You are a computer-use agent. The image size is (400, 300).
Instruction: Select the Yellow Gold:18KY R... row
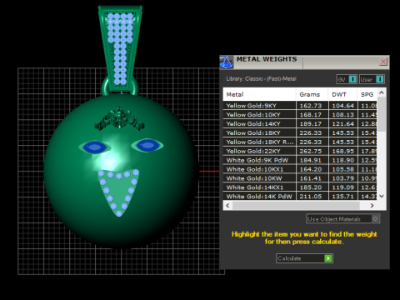coord(300,142)
